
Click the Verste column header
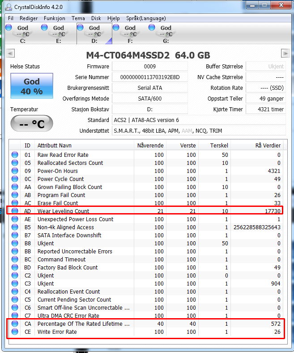pos(183,145)
